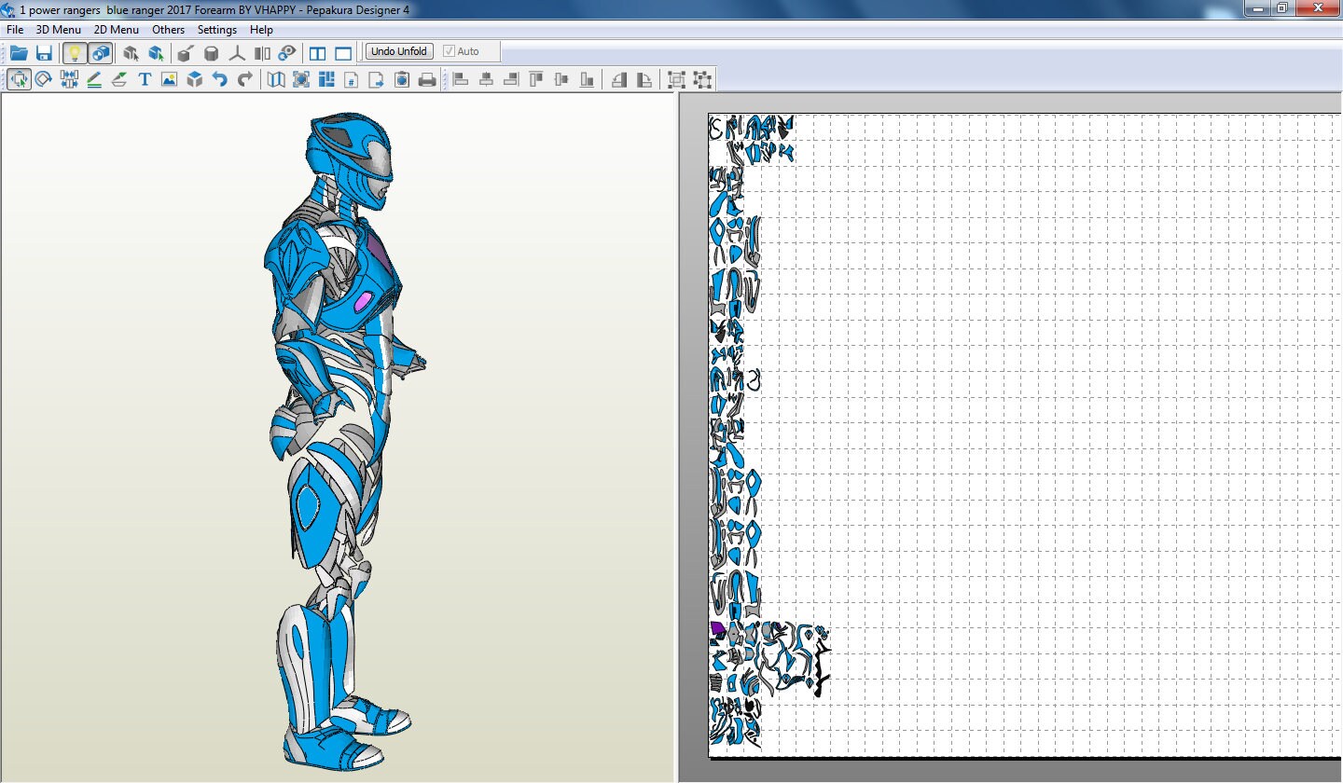
Task: Click the folded map pattern icon
Action: [x=276, y=79]
